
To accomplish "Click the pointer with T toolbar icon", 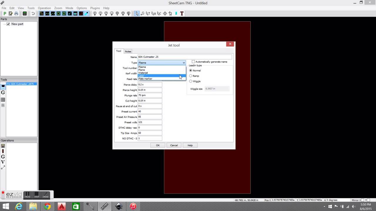I will coord(148,13).
